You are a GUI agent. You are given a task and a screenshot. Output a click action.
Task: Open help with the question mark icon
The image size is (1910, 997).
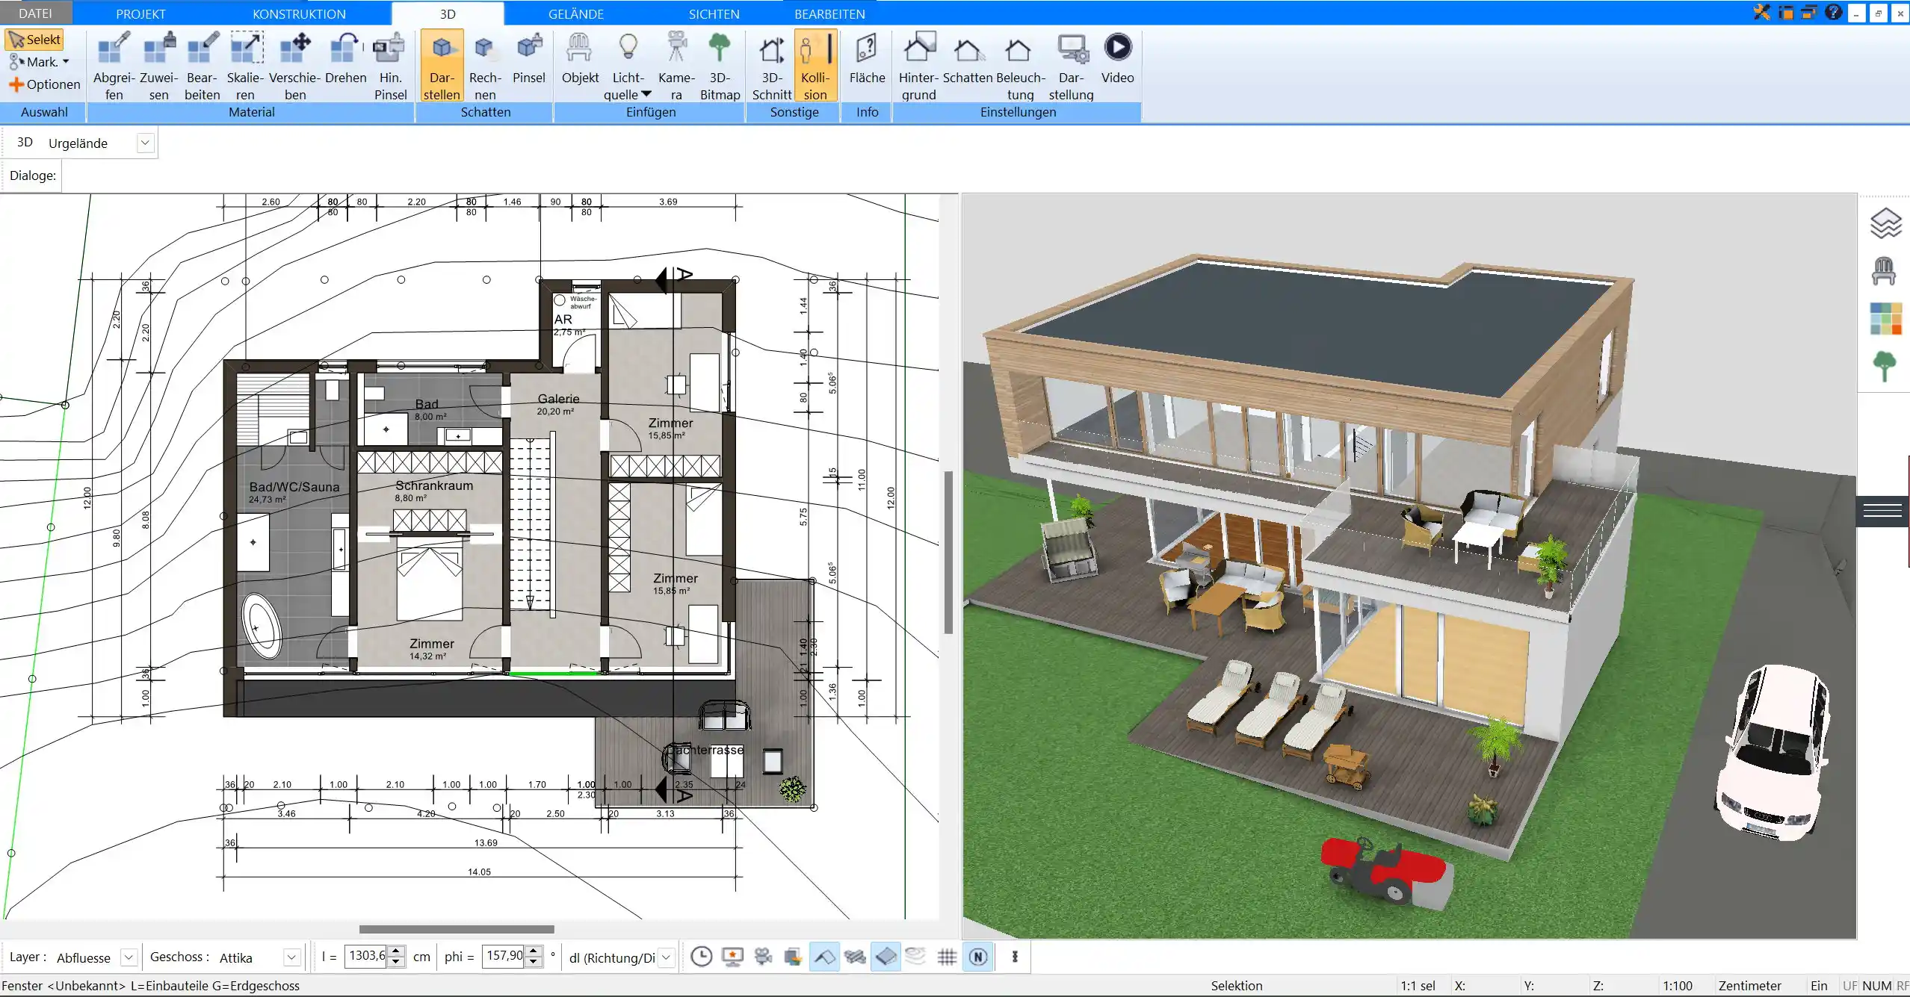(x=1833, y=12)
